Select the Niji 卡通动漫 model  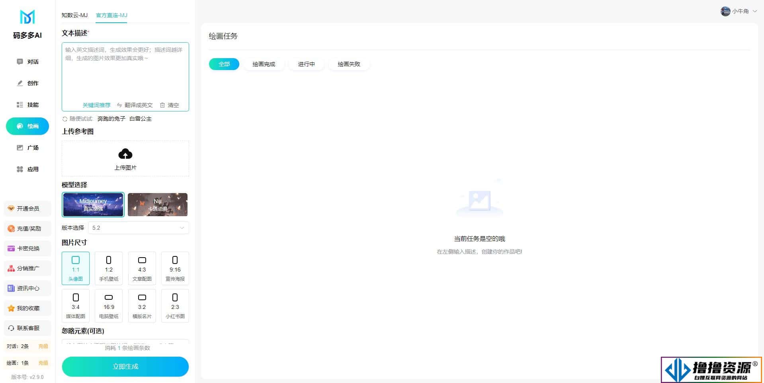coord(158,205)
